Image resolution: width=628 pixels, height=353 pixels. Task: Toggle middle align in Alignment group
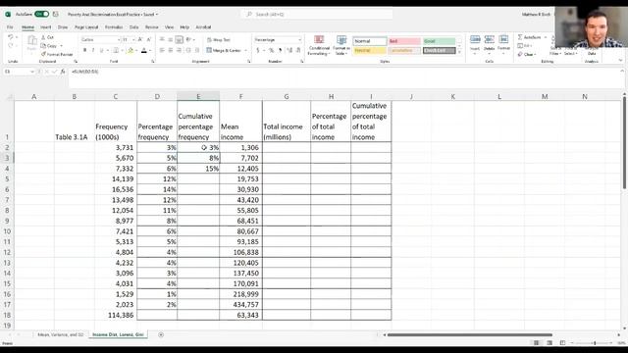(170, 39)
